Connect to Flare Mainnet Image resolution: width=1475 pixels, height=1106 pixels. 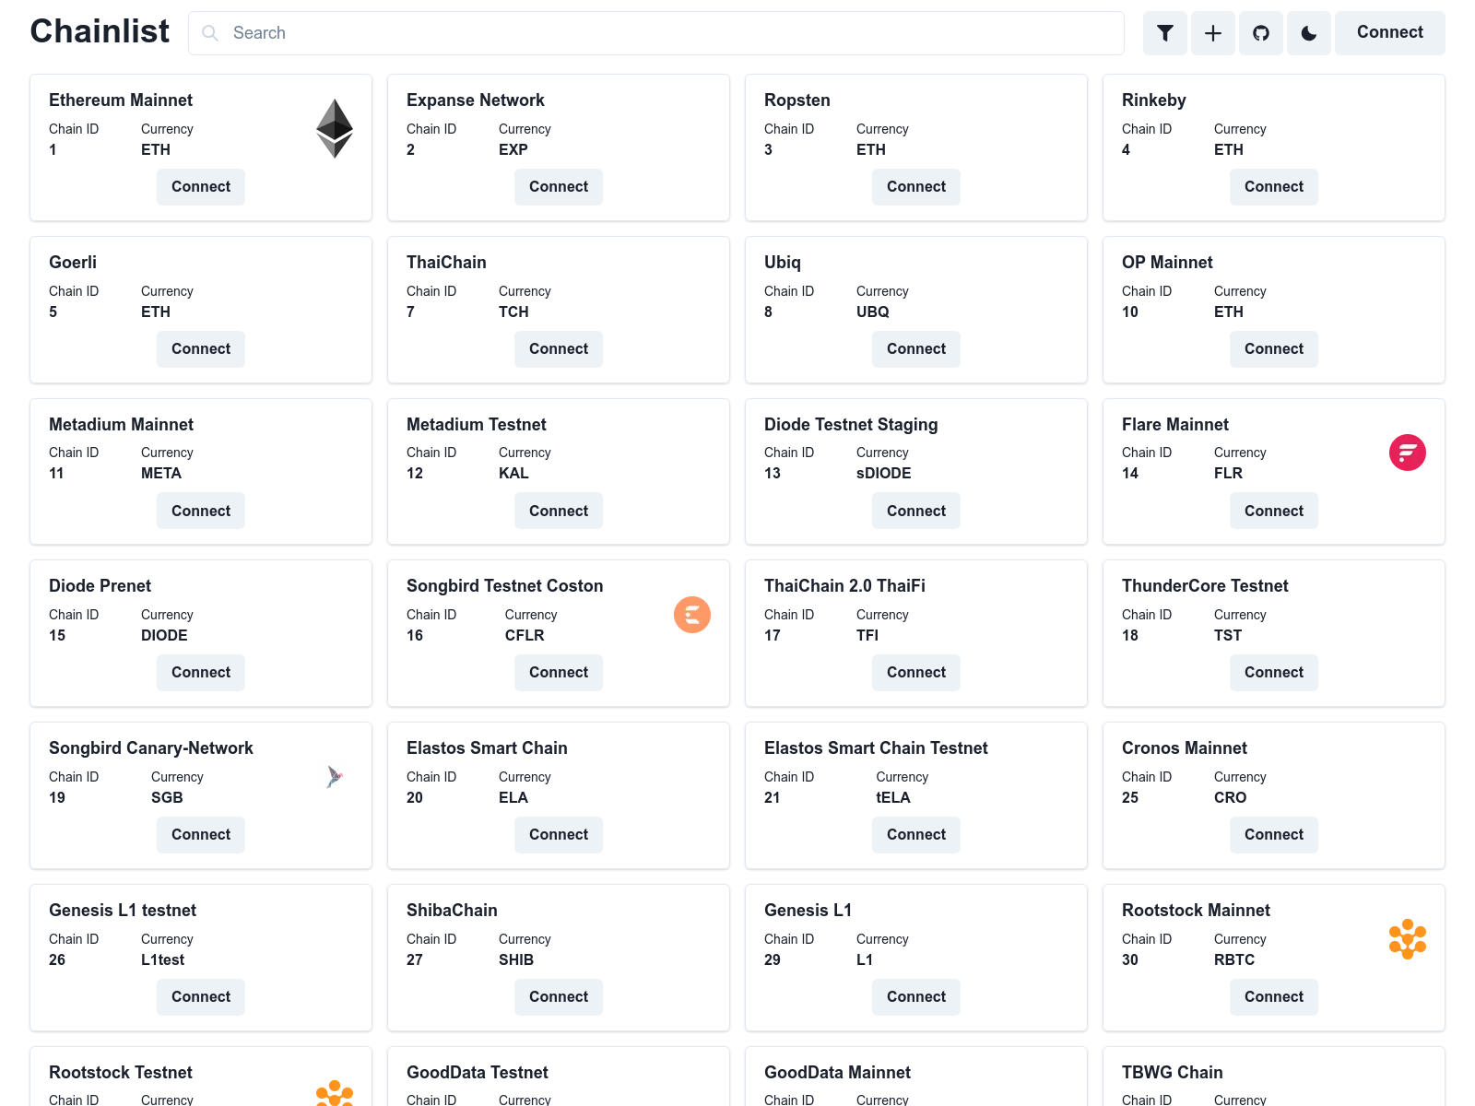[x=1274, y=511]
